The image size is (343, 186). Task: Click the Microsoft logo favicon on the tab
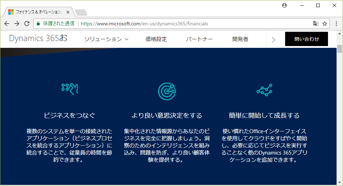pos(11,12)
